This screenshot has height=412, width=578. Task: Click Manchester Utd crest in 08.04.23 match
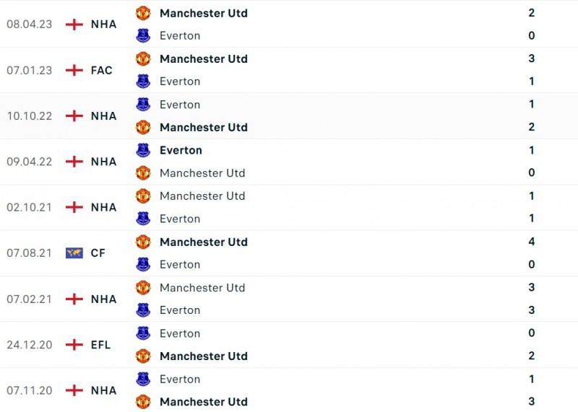click(x=143, y=13)
